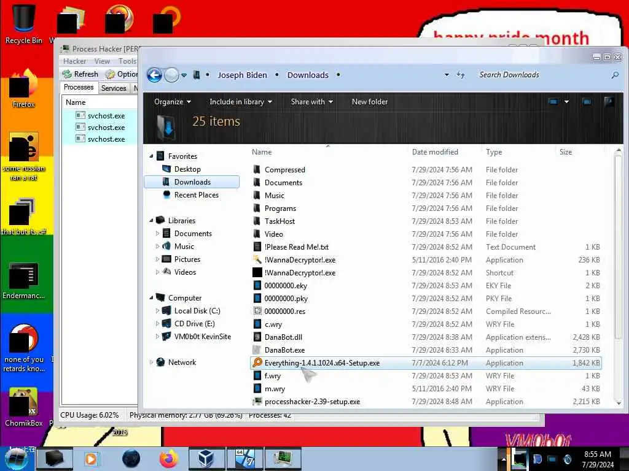Screen dimensions: 629x471
Task: Expand the Documents library node
Action: (x=157, y=234)
